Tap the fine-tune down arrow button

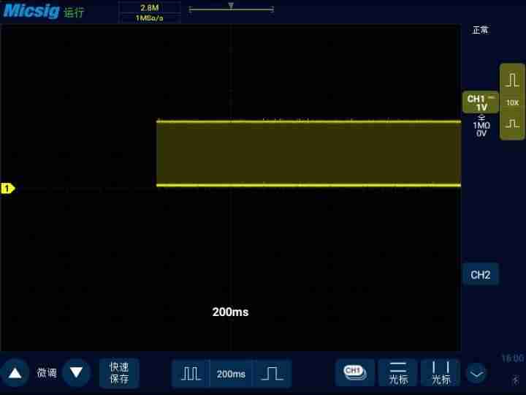coord(76,373)
